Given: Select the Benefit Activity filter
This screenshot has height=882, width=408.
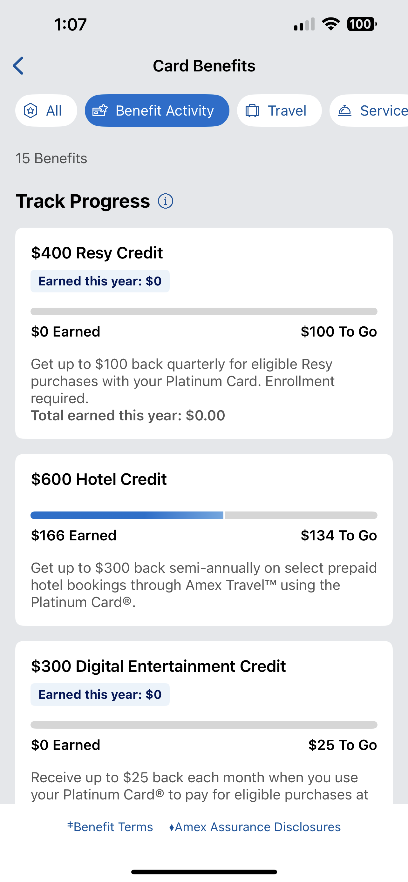Looking at the screenshot, I should click(157, 110).
